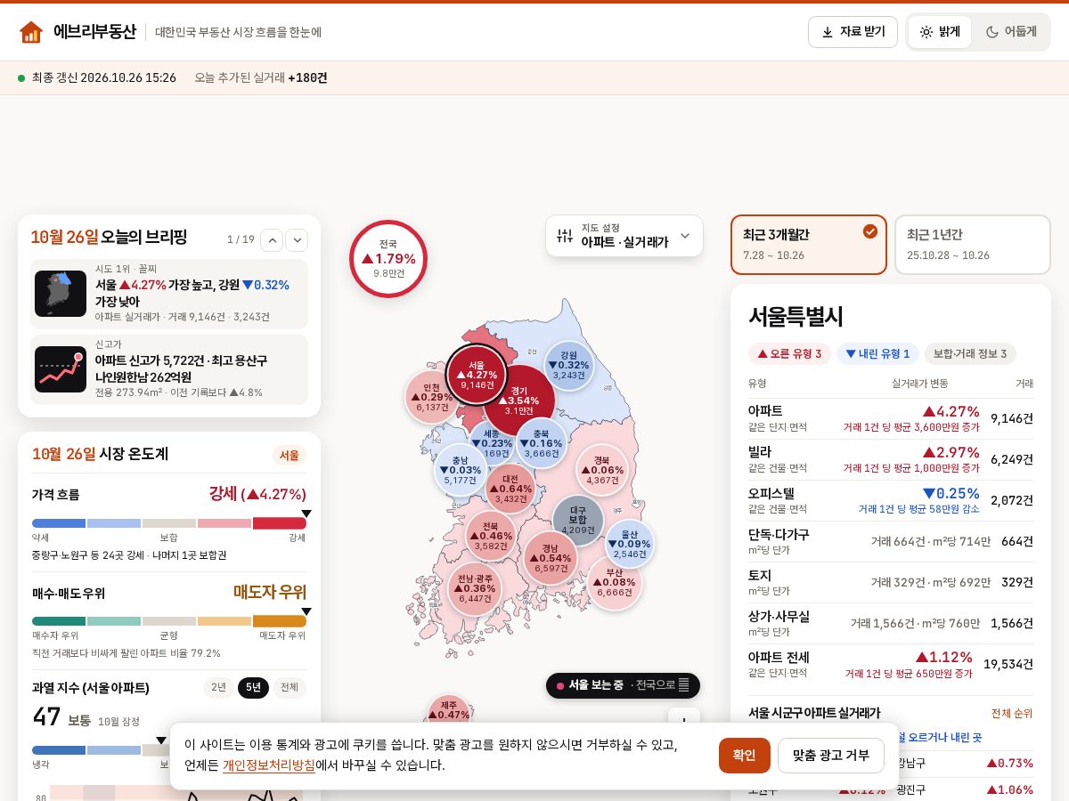Select 인천 bubble on the map
This screenshot has height=801, width=1069.
pyautogui.click(x=432, y=397)
